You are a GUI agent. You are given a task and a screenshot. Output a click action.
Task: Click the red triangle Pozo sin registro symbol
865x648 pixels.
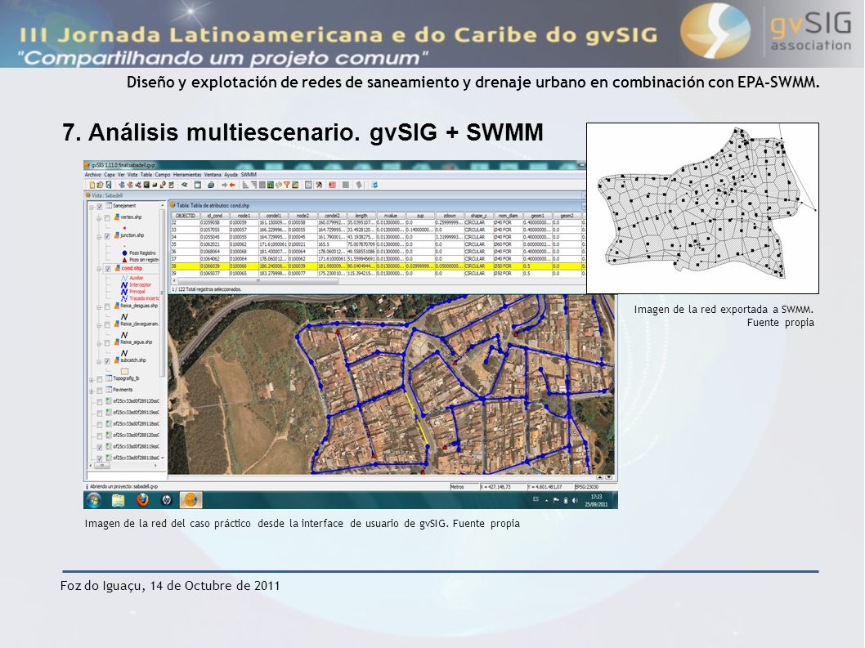(124, 260)
